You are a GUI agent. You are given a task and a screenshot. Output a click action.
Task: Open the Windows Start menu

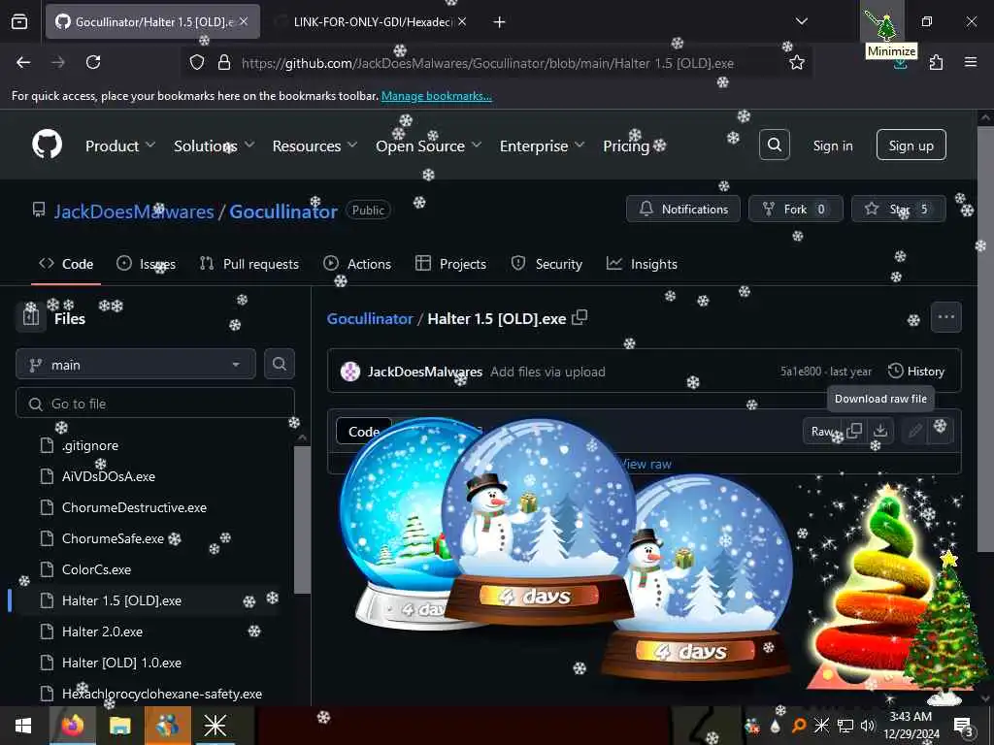pos(23,726)
